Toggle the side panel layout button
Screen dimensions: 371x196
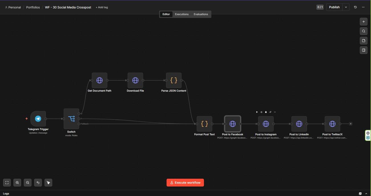pyautogui.click(x=364, y=50)
